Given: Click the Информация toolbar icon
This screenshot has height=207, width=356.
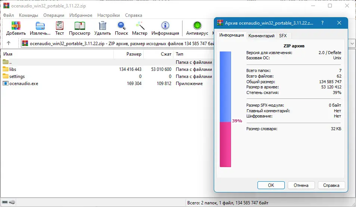Looking at the screenshot, I should tap(165, 26).
